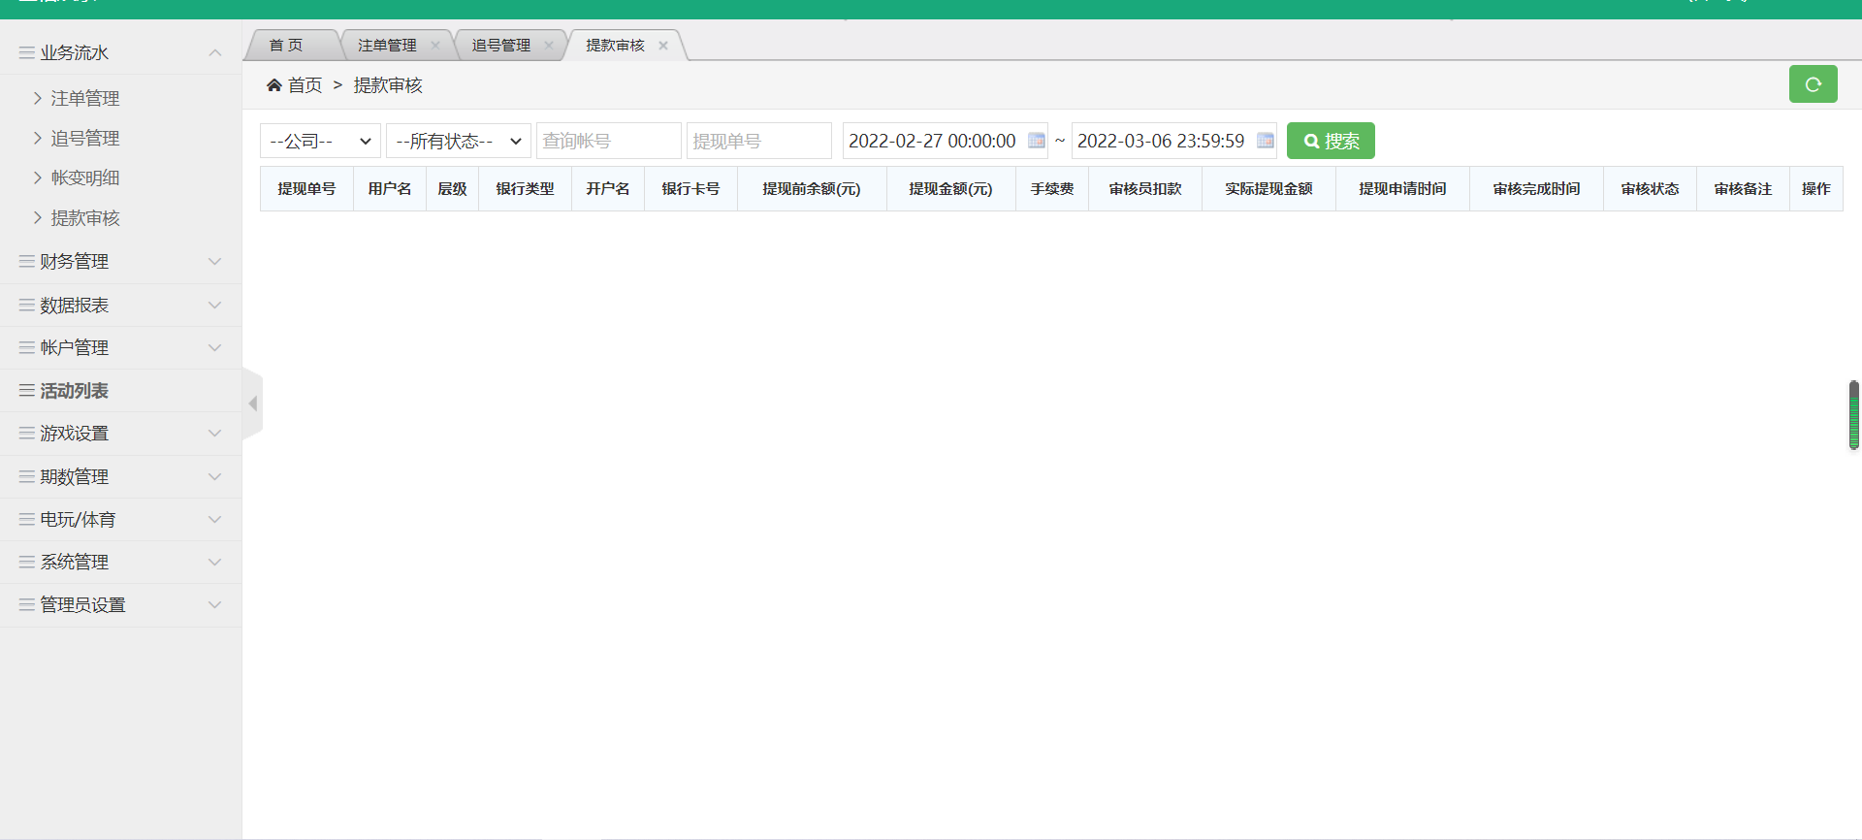Image resolution: width=1862 pixels, height=840 pixels.
Task: Close the 提款审核 tab
Action: click(663, 46)
